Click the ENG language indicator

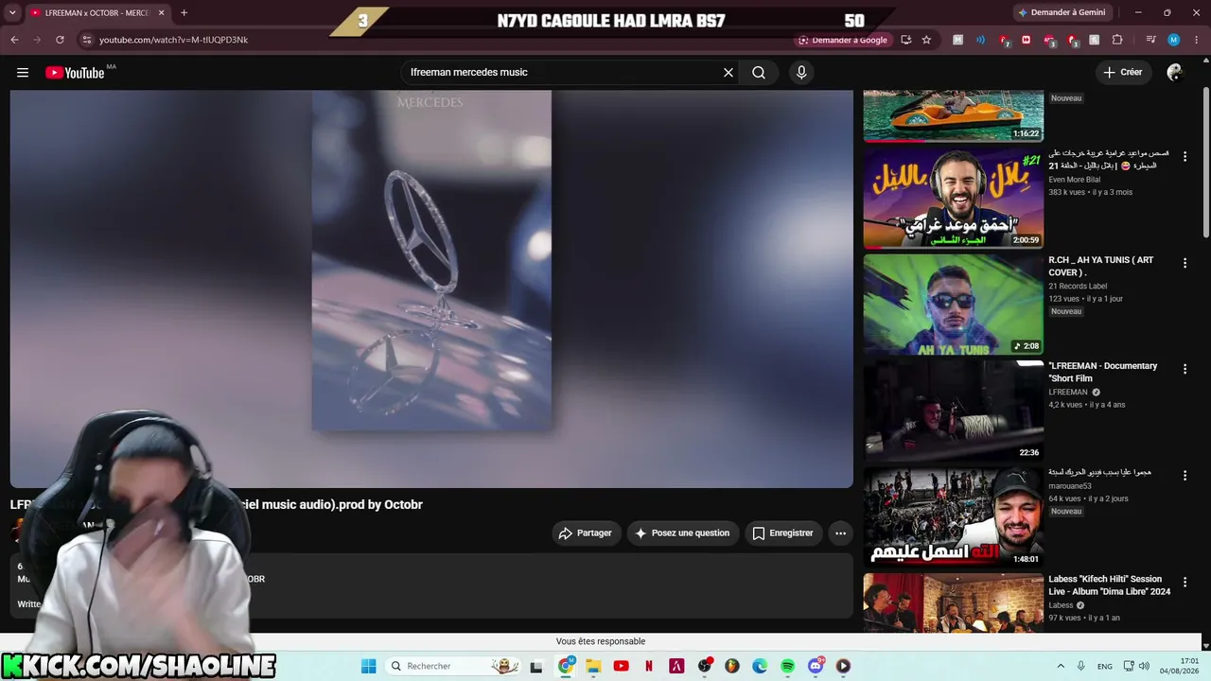1104,667
